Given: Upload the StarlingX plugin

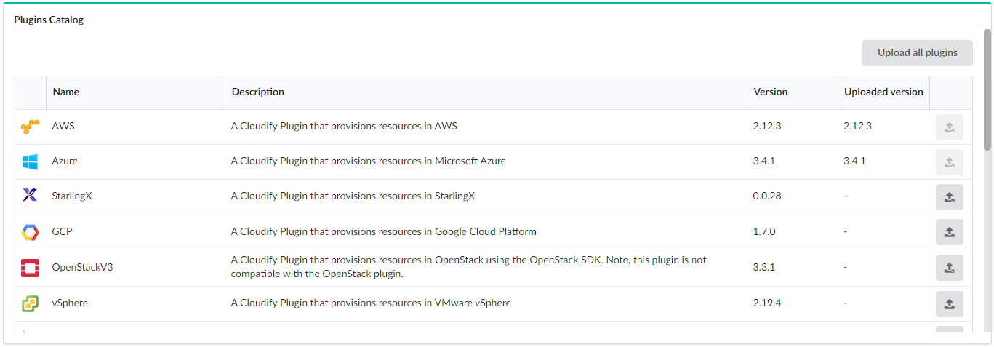Looking at the screenshot, I should point(949,197).
